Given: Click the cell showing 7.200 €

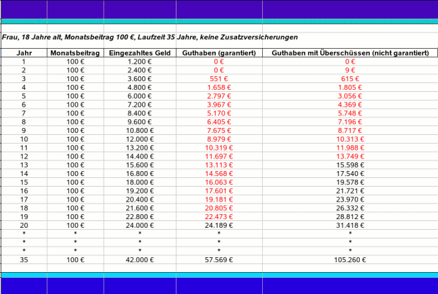Looking at the screenshot, I should (140, 105).
